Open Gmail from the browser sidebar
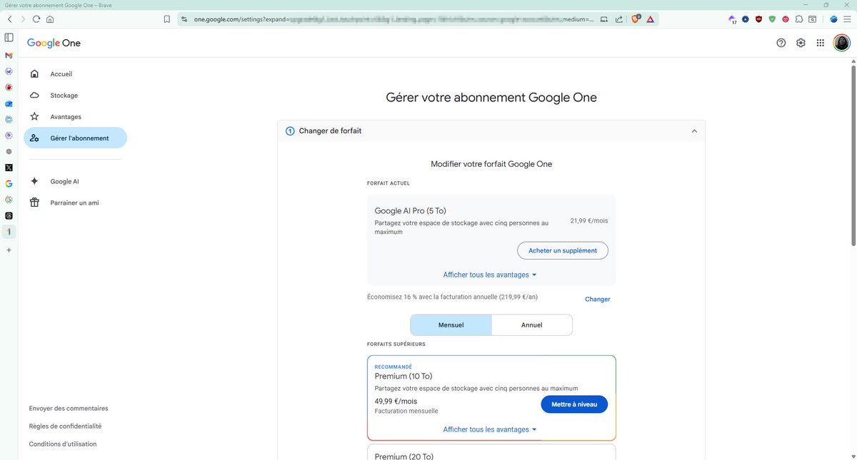Screen dimensions: 857x460 [9, 55]
